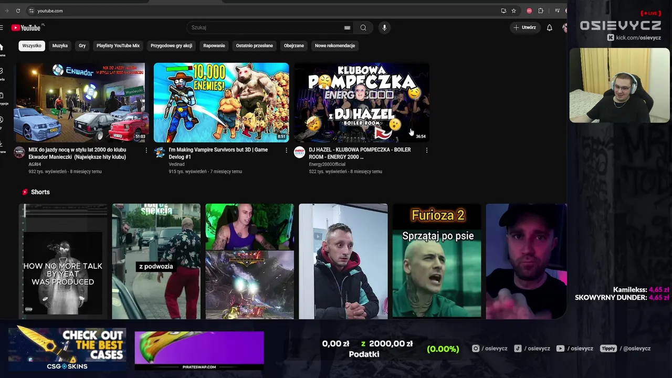Click the Tipply @osievycz handle

coord(626,349)
